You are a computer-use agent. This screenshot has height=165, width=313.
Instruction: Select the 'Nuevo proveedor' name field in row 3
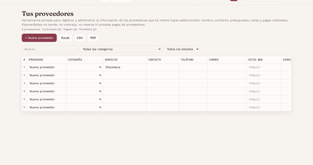coord(46,83)
